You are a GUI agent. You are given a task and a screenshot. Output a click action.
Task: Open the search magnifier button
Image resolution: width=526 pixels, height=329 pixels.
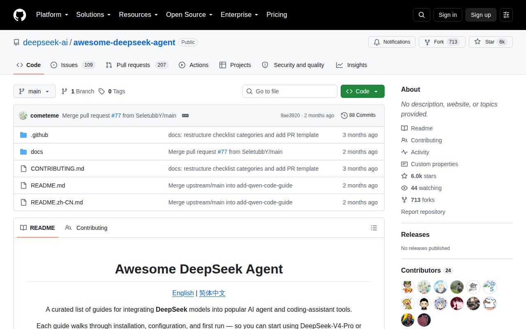tap(422, 15)
